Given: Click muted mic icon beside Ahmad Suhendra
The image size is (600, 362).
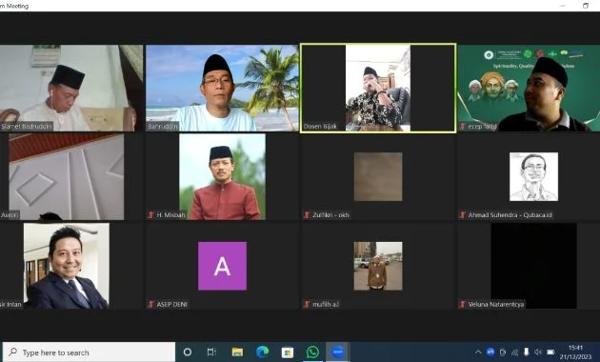Looking at the screenshot, I should pos(463,215).
